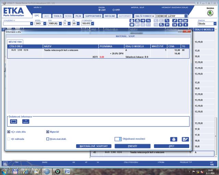Open the Škoda application from the Windows taskbar
219x175 pixels.
coord(57,172)
